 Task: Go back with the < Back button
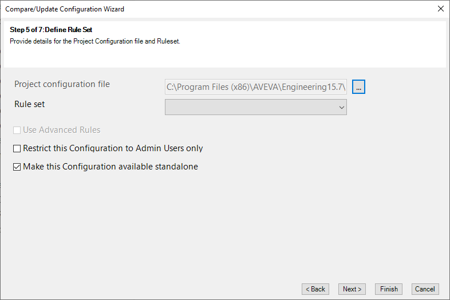pos(315,289)
